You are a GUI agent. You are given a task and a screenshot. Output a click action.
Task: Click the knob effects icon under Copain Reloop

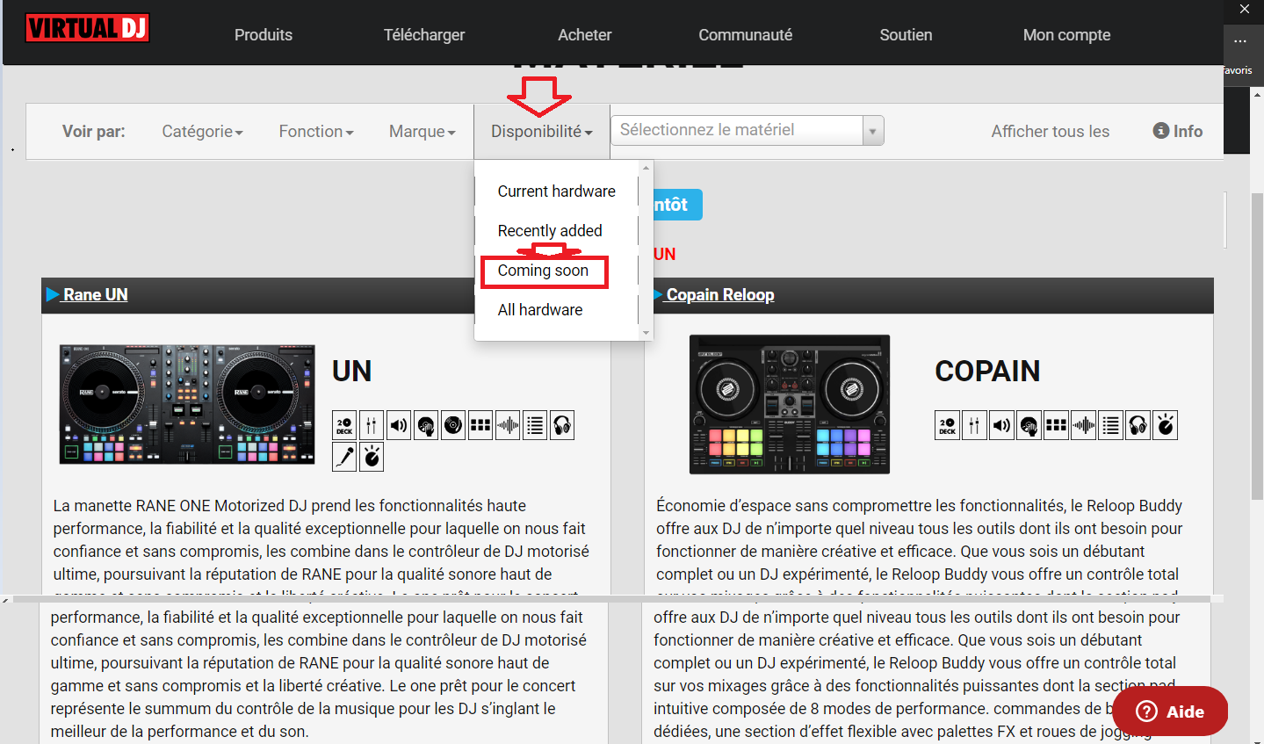1165,426
